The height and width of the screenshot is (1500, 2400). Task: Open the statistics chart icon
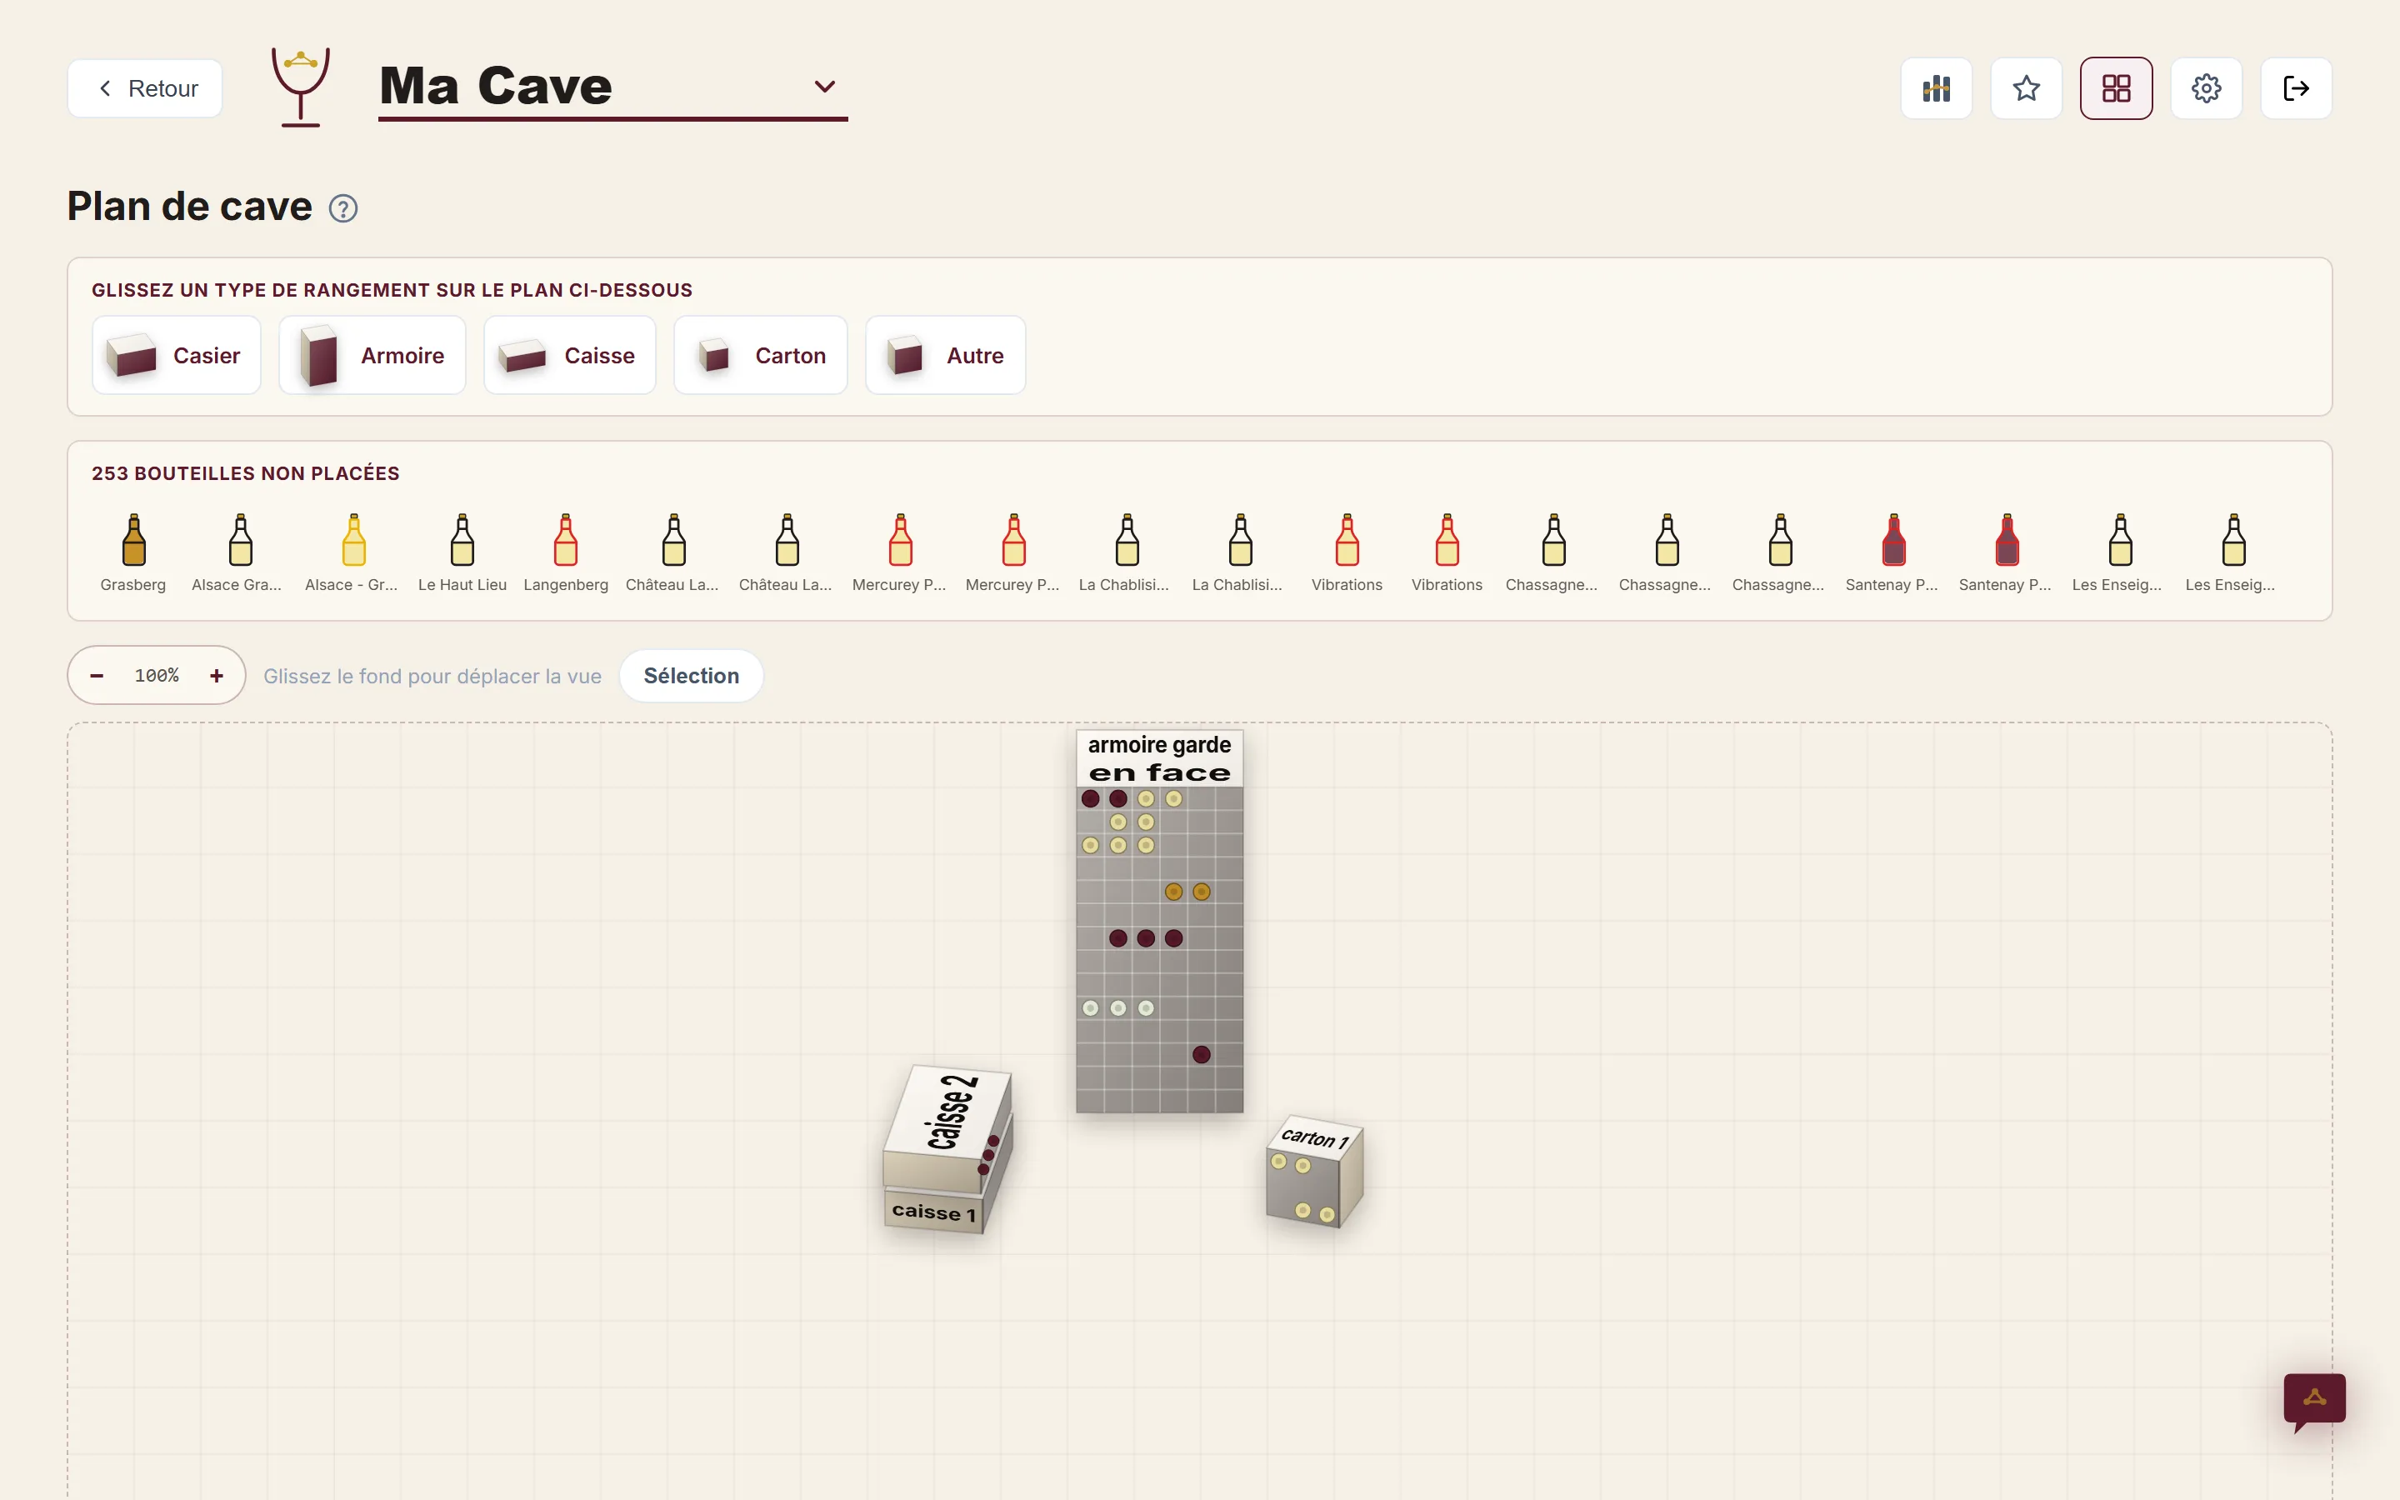point(1936,88)
